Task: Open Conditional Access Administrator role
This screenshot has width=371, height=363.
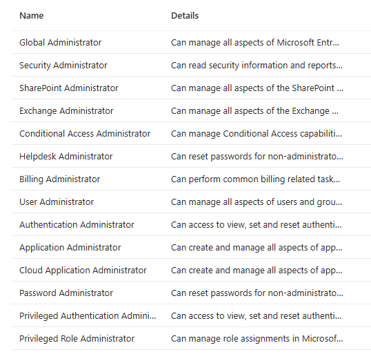Action: [85, 134]
